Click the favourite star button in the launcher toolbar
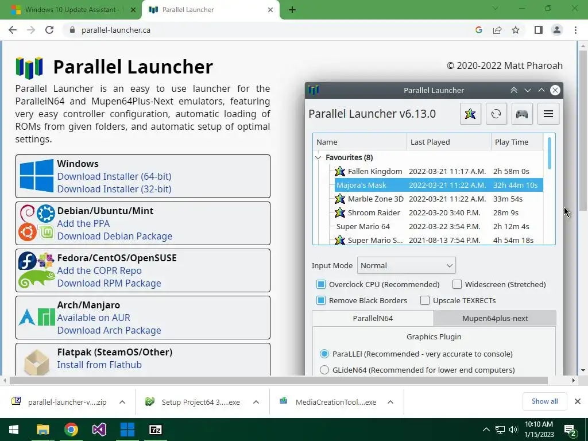 click(x=470, y=114)
